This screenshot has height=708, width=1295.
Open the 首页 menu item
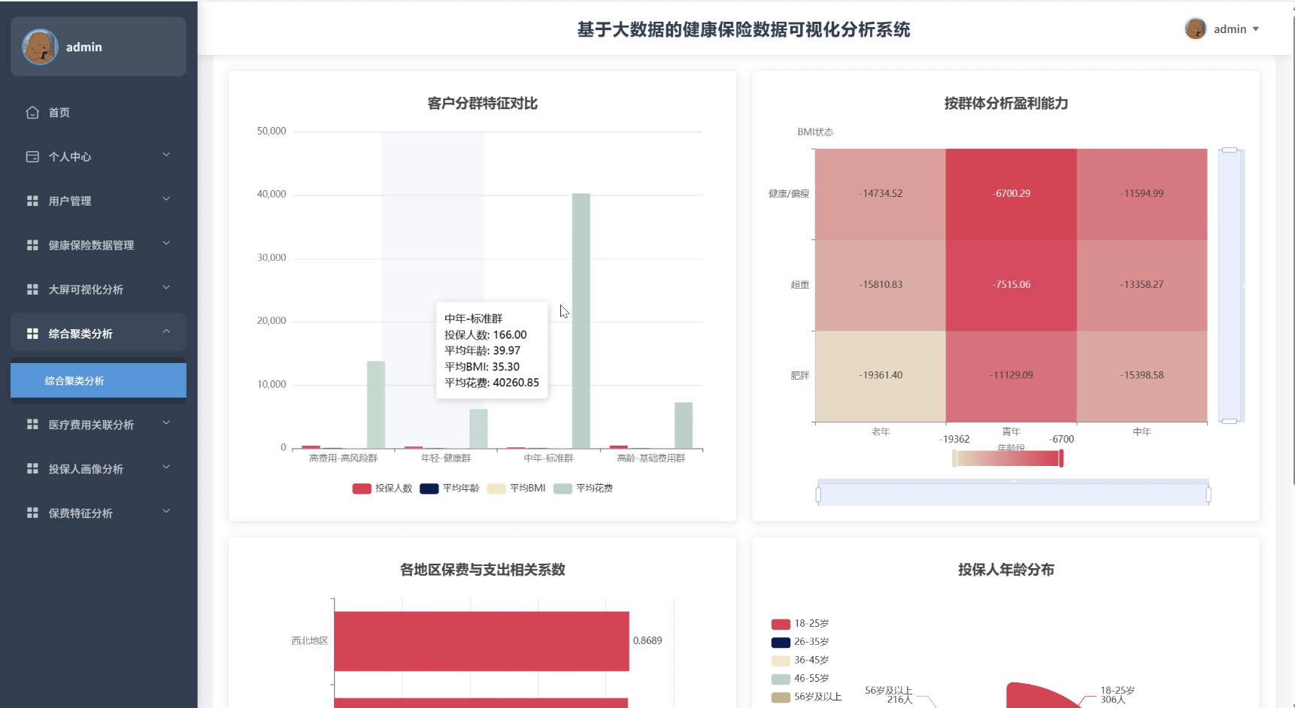(x=99, y=112)
